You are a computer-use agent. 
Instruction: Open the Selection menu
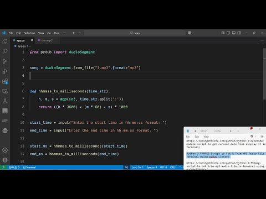click(x=29, y=33)
